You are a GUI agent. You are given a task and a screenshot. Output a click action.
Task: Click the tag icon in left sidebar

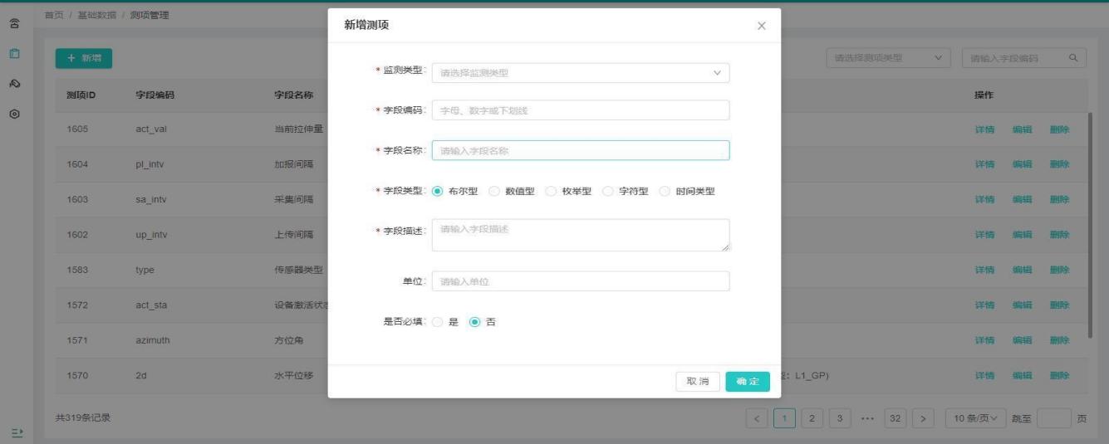point(14,84)
